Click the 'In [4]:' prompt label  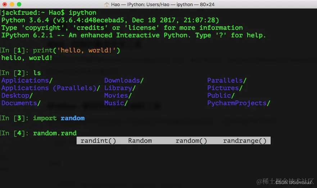(15, 133)
